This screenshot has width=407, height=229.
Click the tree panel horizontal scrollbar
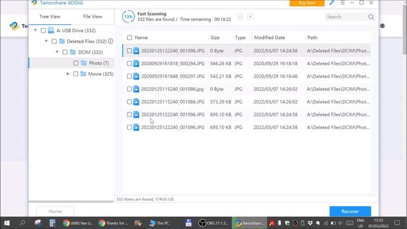click(x=71, y=202)
